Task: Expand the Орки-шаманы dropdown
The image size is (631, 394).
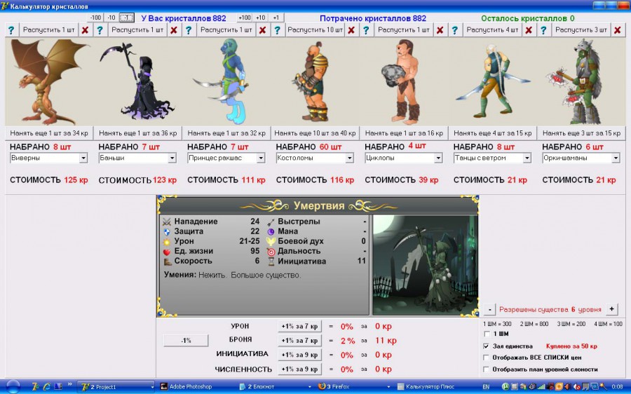Action: [x=616, y=158]
